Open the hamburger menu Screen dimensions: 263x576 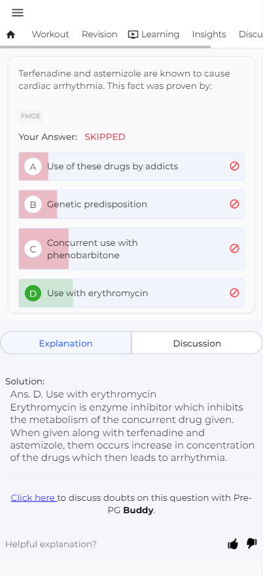pyautogui.click(x=17, y=12)
